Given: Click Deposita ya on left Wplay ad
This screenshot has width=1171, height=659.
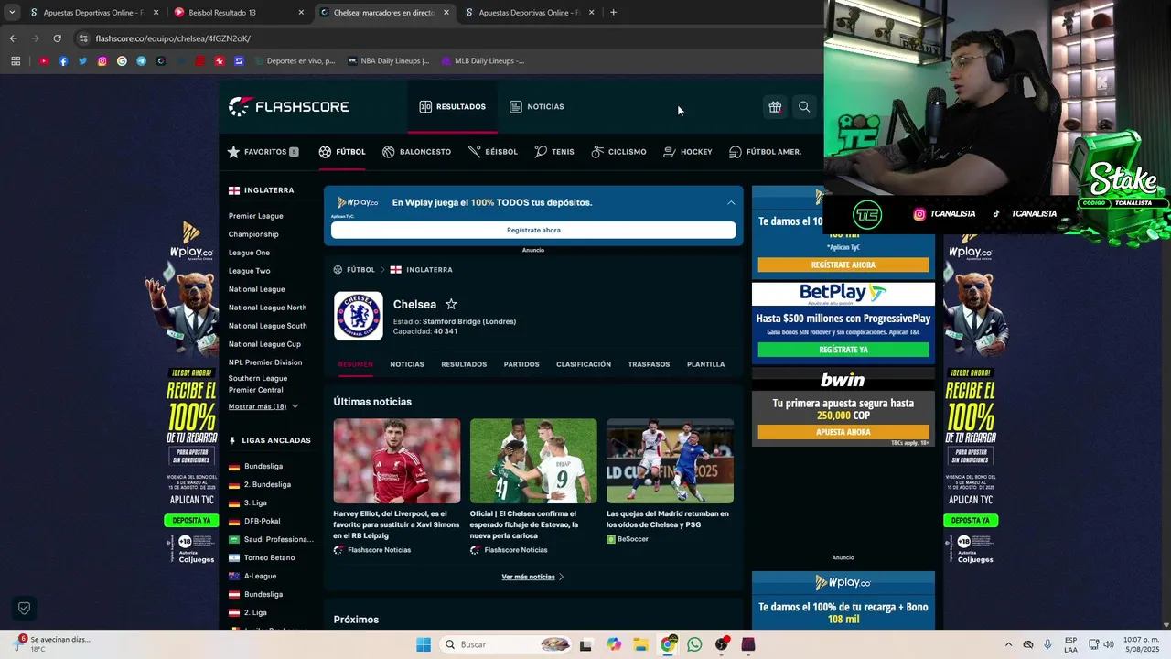Looking at the screenshot, I should coord(191,521).
